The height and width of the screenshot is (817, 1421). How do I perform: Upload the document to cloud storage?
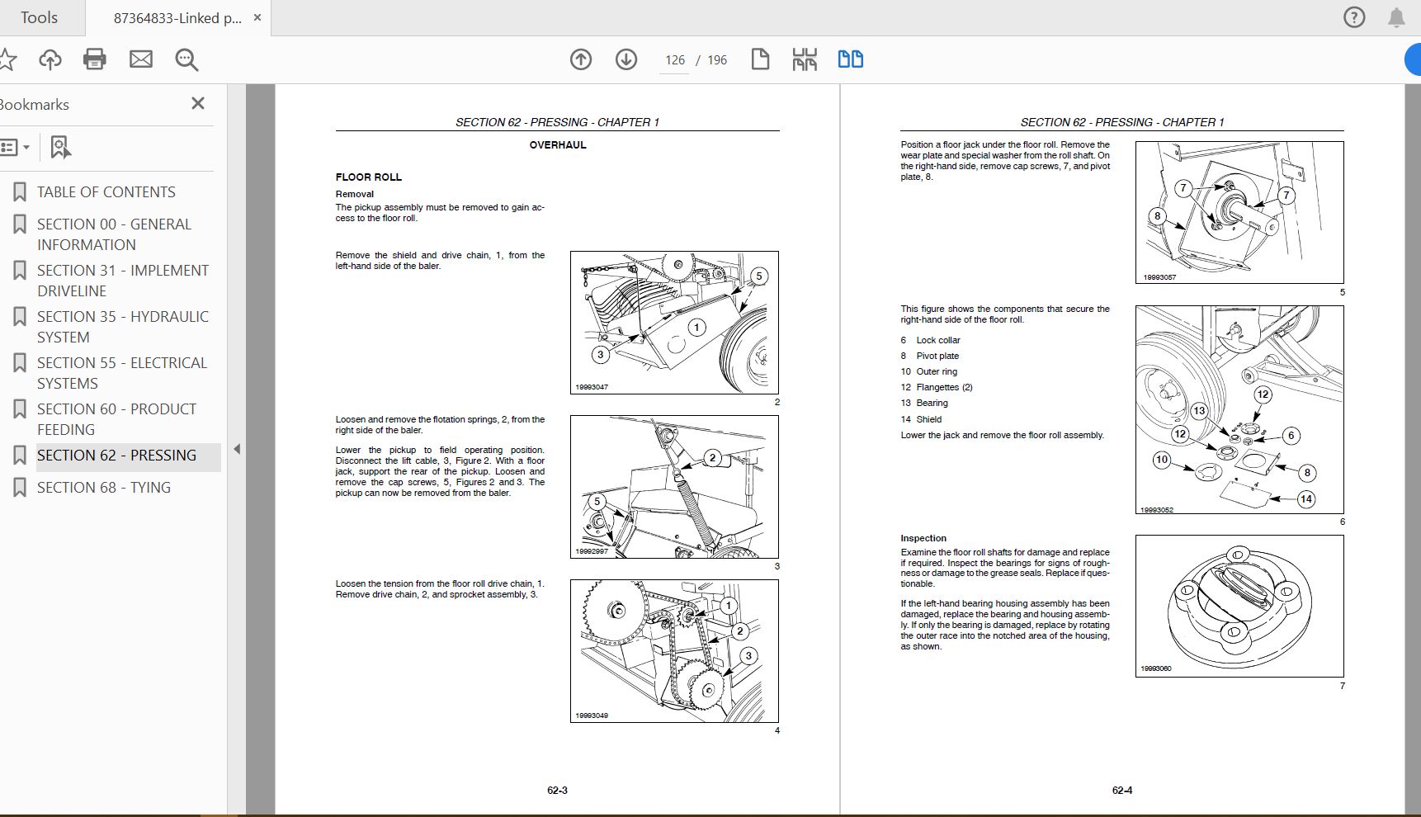click(x=50, y=59)
